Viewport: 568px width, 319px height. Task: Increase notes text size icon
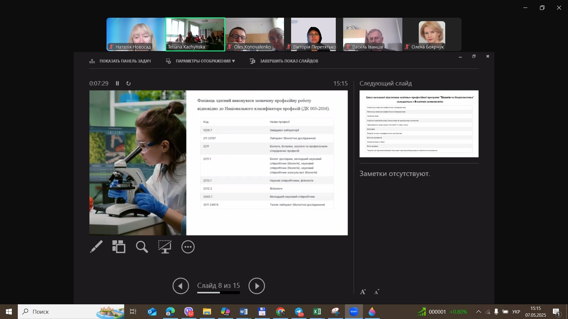point(363,292)
